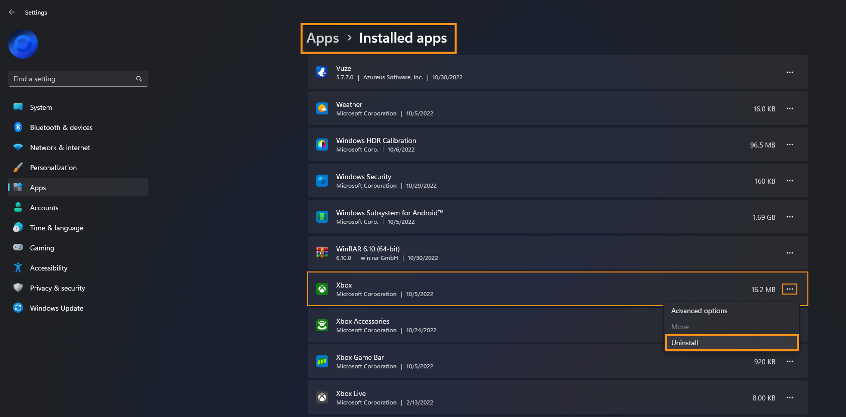The image size is (846, 417).
Task: Open Gaming settings
Action: pos(78,248)
